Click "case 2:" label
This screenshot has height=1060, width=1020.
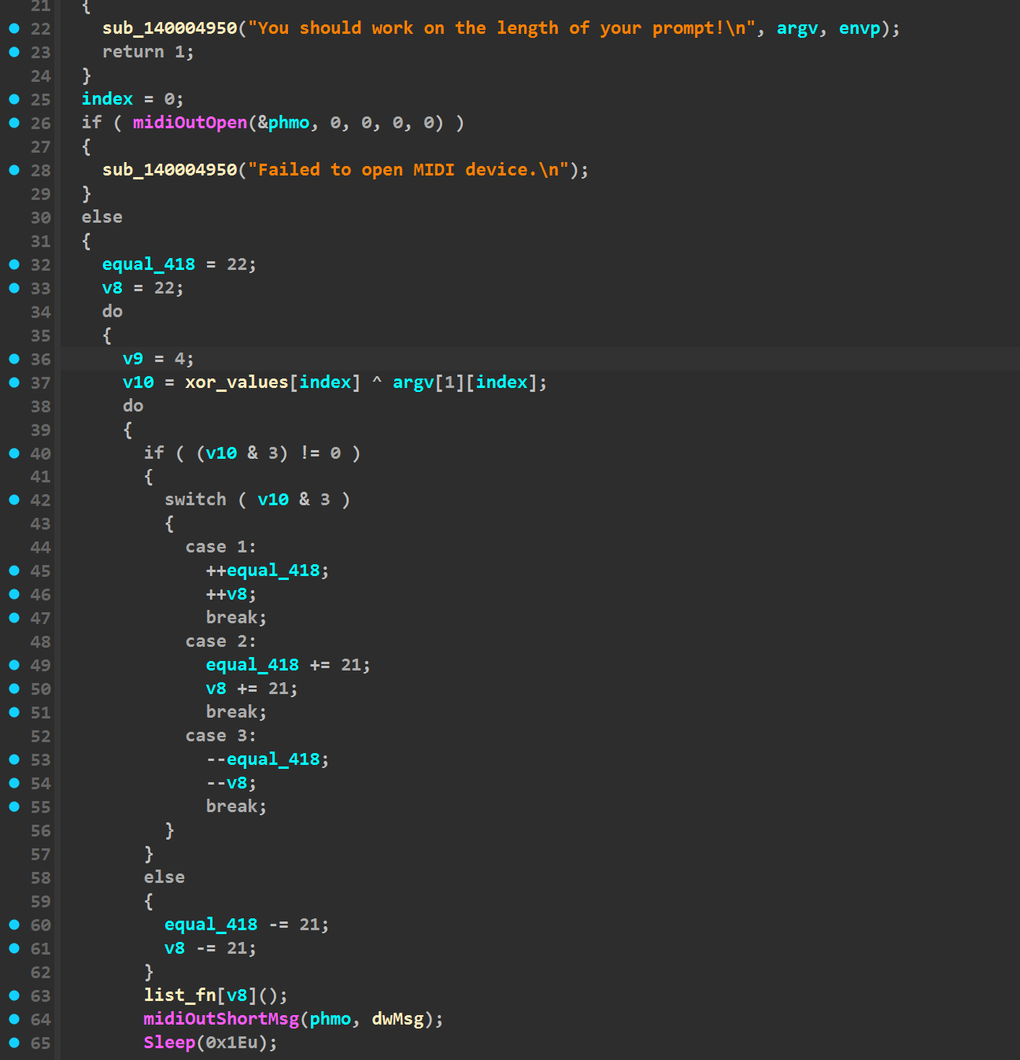[221, 641]
